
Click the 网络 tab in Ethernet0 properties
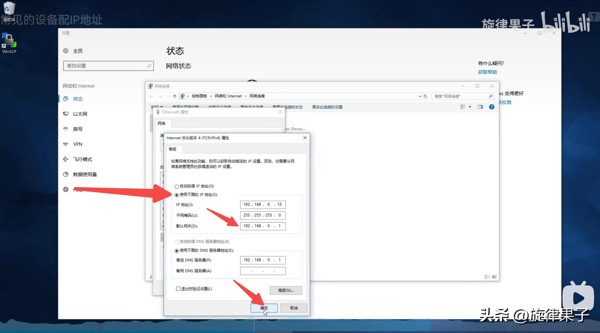(161, 123)
